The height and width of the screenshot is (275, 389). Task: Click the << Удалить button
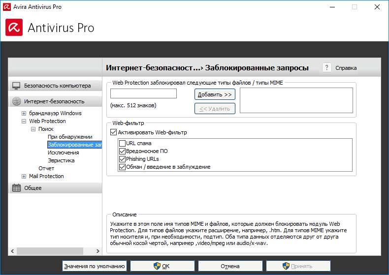point(215,109)
